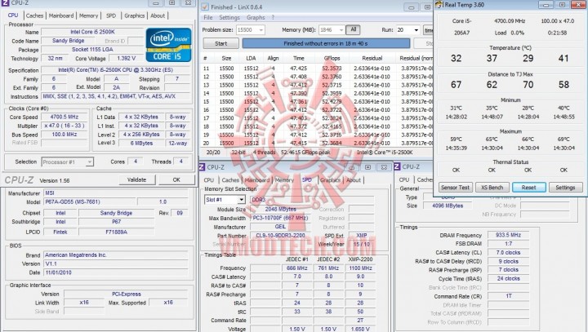588x332 pixels.
Task: Switch to Mainboard tab in the processor CPU-Z window
Action: point(61,15)
